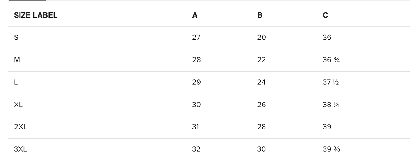The width and height of the screenshot is (417, 162).
Task: Select the column C header
Action: coord(325,15)
